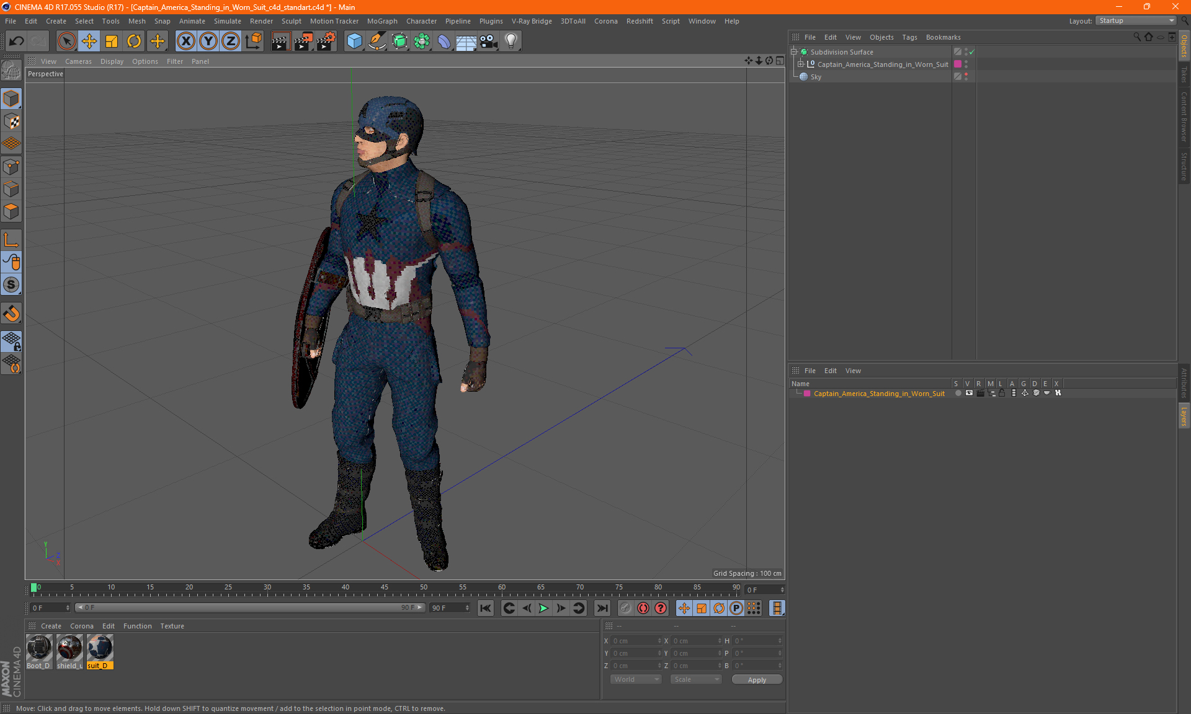Click Make Editable icon in left toolbar
Viewport: 1191px width, 714px height.
[x=11, y=71]
